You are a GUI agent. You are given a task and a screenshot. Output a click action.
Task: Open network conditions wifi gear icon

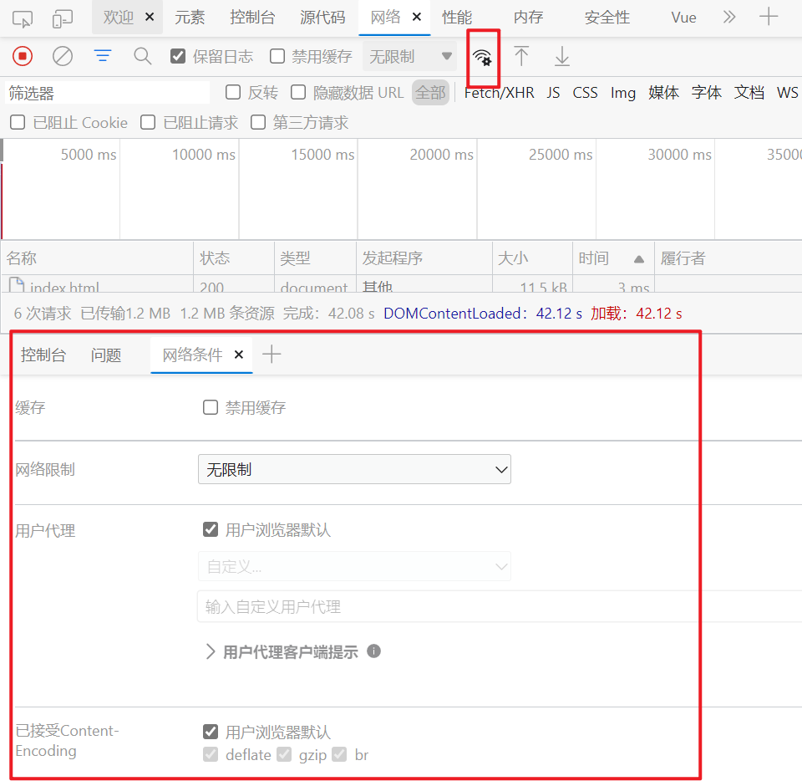(x=482, y=57)
